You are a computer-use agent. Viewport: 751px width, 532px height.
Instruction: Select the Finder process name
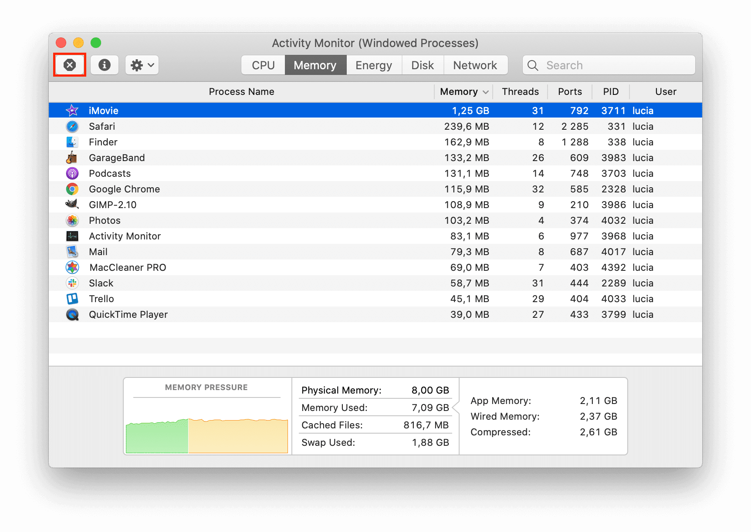click(103, 142)
